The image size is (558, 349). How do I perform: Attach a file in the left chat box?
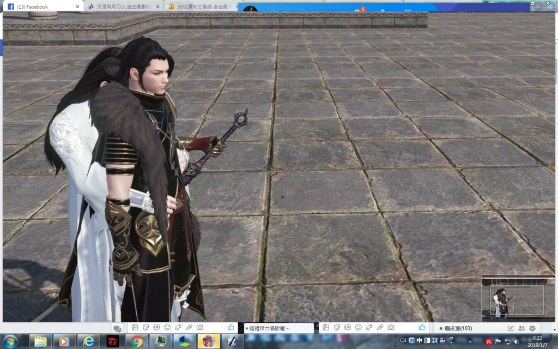[x=189, y=327]
